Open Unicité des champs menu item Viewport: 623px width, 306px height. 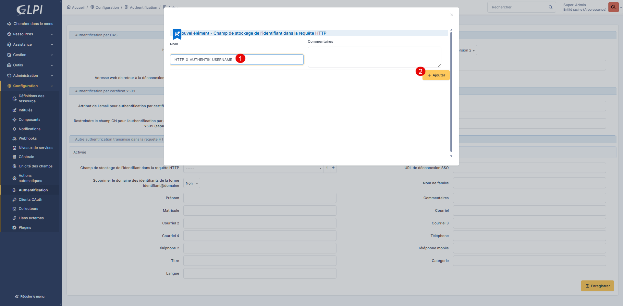[35, 166]
